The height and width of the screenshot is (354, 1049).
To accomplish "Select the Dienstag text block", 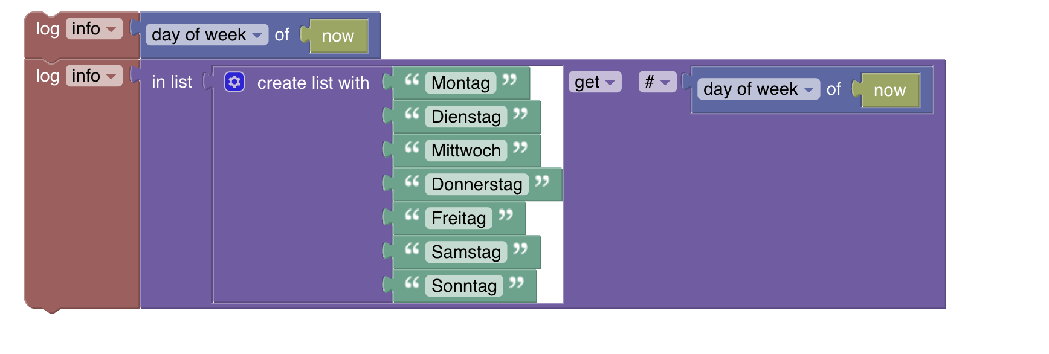I will point(466,117).
